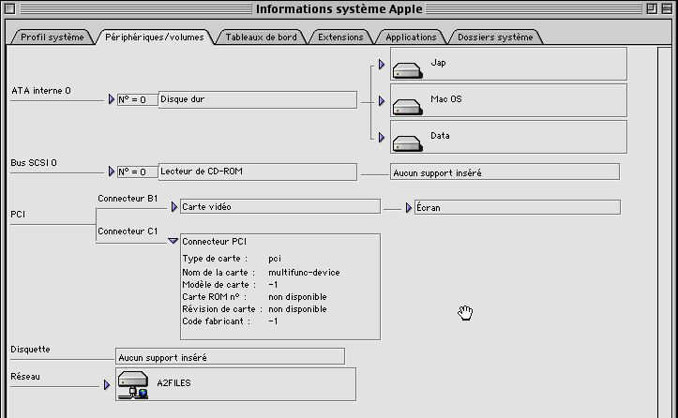Click the Bus SCSI 0 label

[x=34, y=163]
